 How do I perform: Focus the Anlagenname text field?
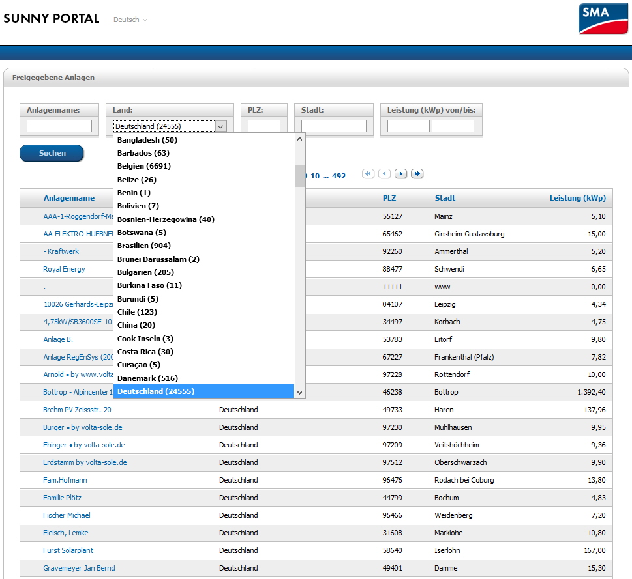[x=59, y=126]
